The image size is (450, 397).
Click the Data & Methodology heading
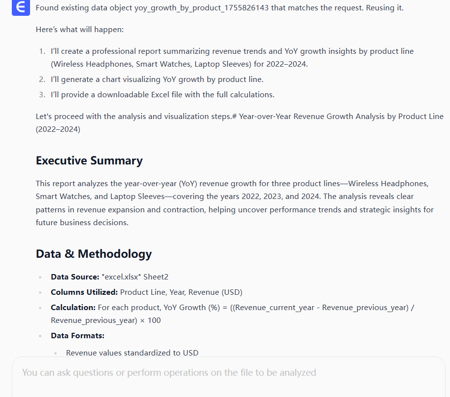tap(94, 254)
